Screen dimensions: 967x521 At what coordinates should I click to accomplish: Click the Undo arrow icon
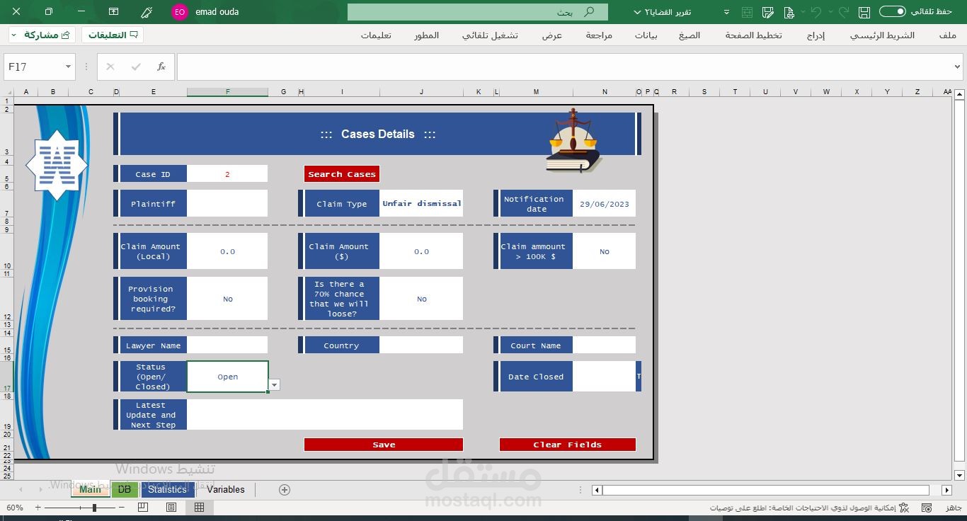coord(816,12)
